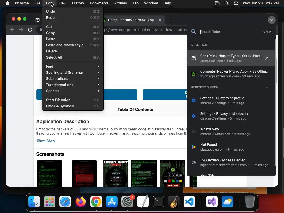Switch to Computer Hacker Prank open tab entry
The image size is (284, 213).
coord(231,74)
